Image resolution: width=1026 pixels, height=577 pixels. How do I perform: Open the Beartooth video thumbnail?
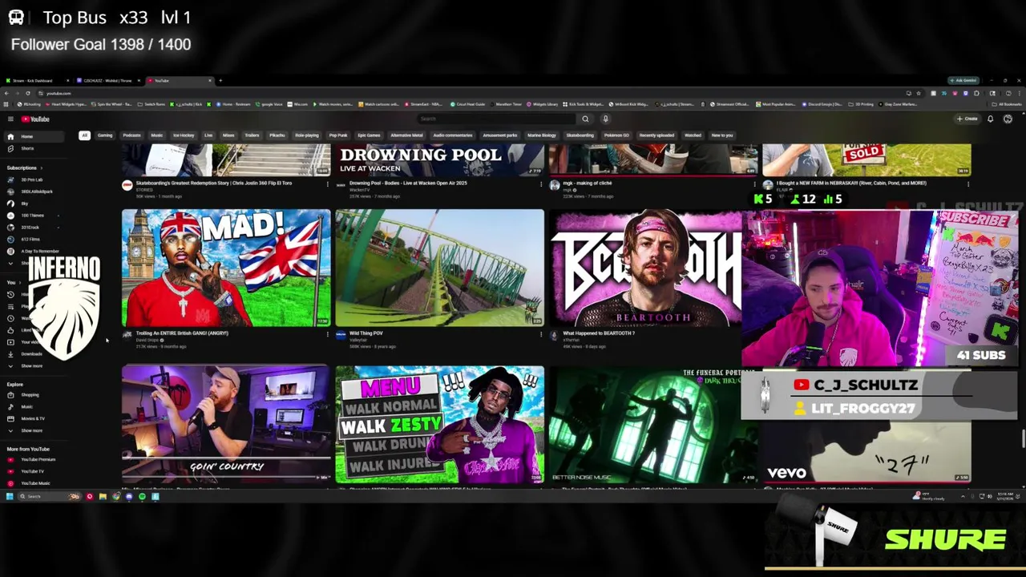pos(646,268)
